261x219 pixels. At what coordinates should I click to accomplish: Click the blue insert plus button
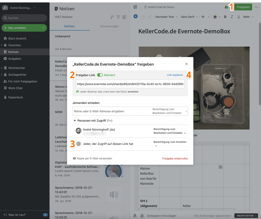point(136,16)
